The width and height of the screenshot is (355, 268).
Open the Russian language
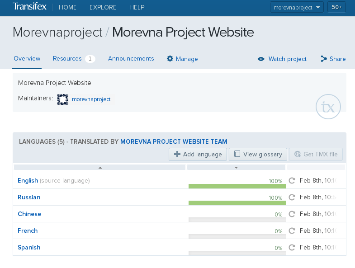click(x=29, y=197)
